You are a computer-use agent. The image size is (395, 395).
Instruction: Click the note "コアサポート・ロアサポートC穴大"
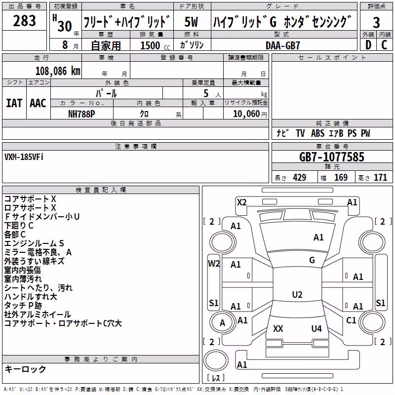63,323
